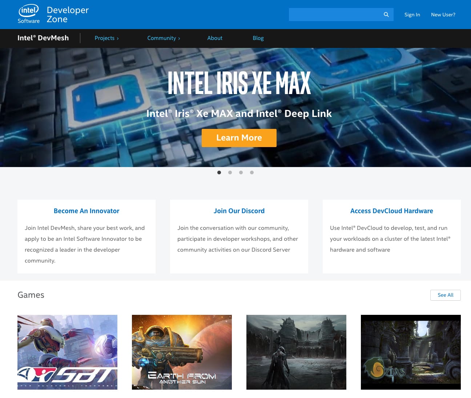Open Become An Innovator heading link
This screenshot has height=398, width=471.
86,211
